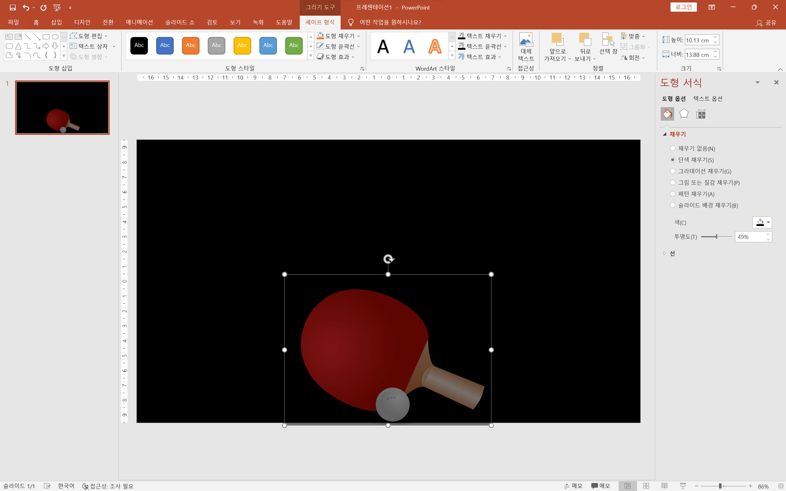Click the Save icon in quick access toolbar
This screenshot has width=786, height=491.
click(x=12, y=7)
